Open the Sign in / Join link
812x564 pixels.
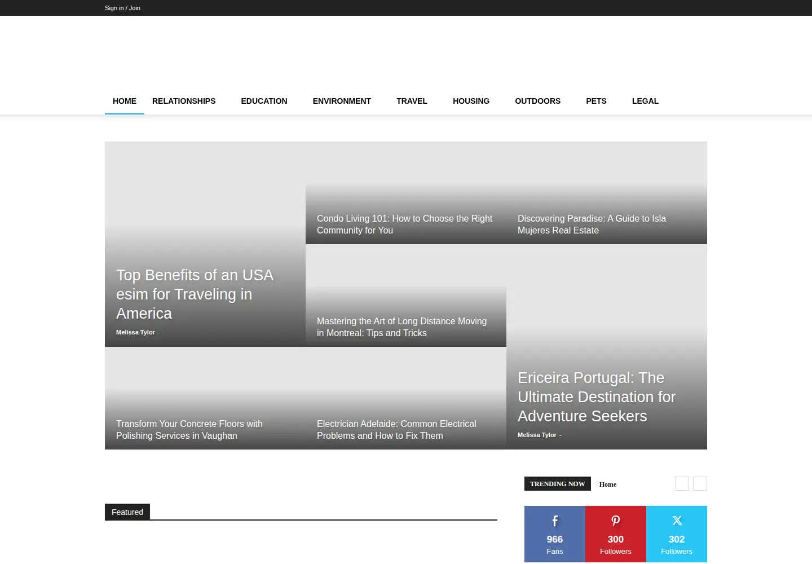122,8
